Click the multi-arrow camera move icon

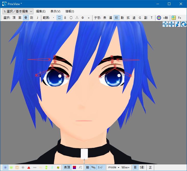(165, 24)
